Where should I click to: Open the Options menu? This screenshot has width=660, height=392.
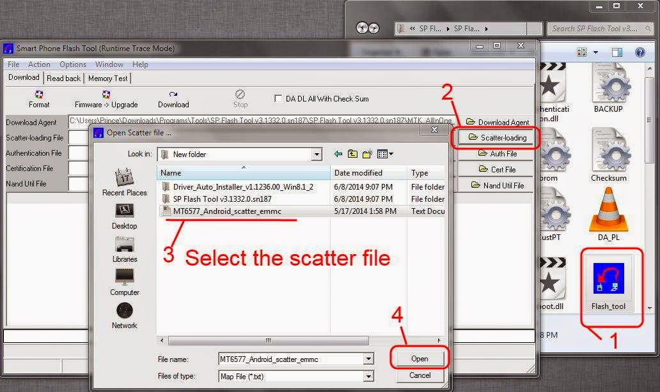(72, 64)
